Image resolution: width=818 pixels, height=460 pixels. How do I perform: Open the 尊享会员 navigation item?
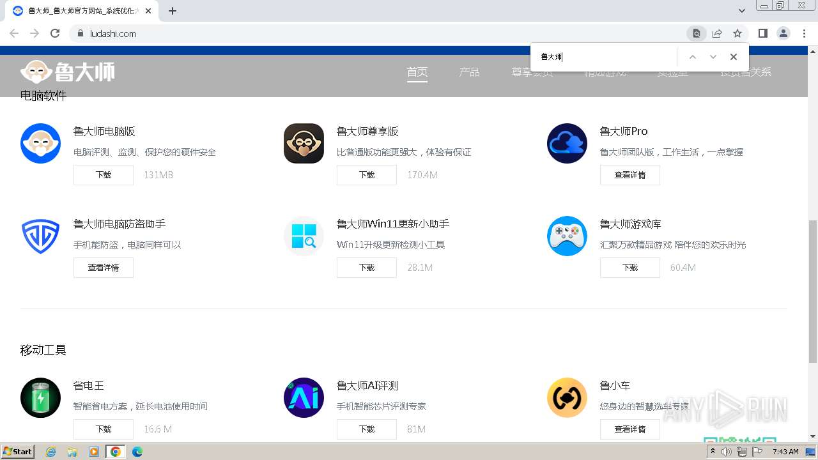pos(532,72)
